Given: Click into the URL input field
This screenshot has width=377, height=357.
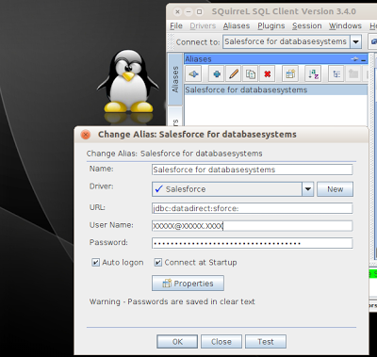Looking at the screenshot, I should [253, 208].
